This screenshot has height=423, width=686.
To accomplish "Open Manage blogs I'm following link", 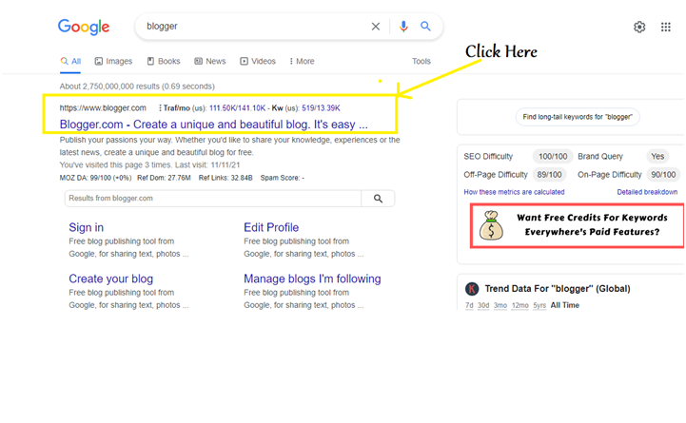I will click(x=312, y=279).
